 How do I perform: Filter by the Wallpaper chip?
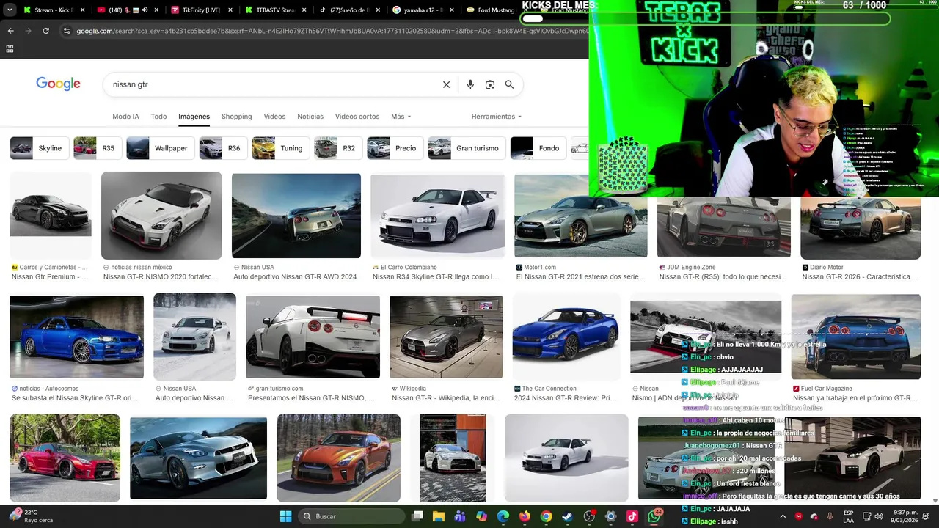click(160, 148)
